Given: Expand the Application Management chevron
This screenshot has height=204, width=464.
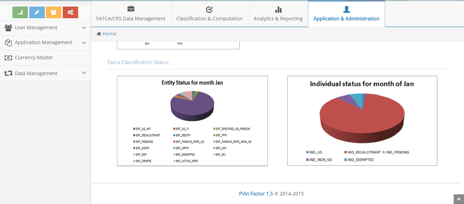Looking at the screenshot, I should (84, 43).
